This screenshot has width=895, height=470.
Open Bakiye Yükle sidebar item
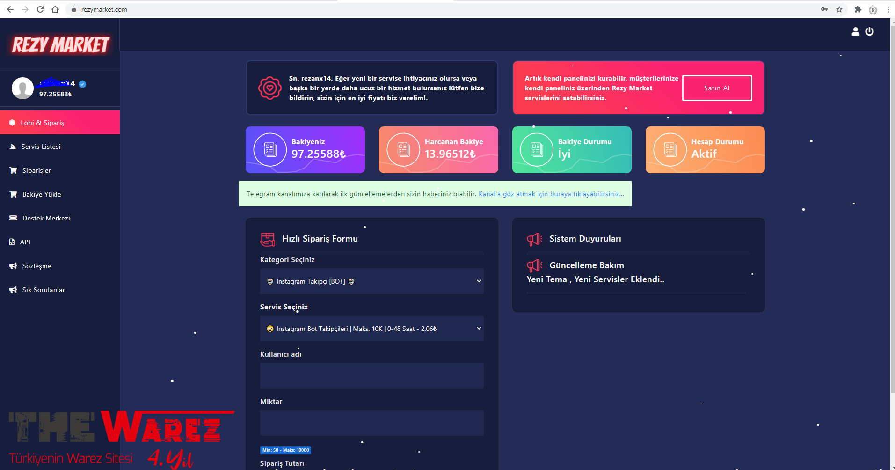click(x=42, y=194)
